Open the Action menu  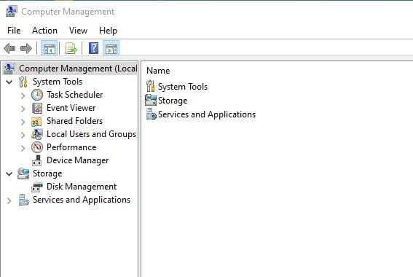(44, 31)
